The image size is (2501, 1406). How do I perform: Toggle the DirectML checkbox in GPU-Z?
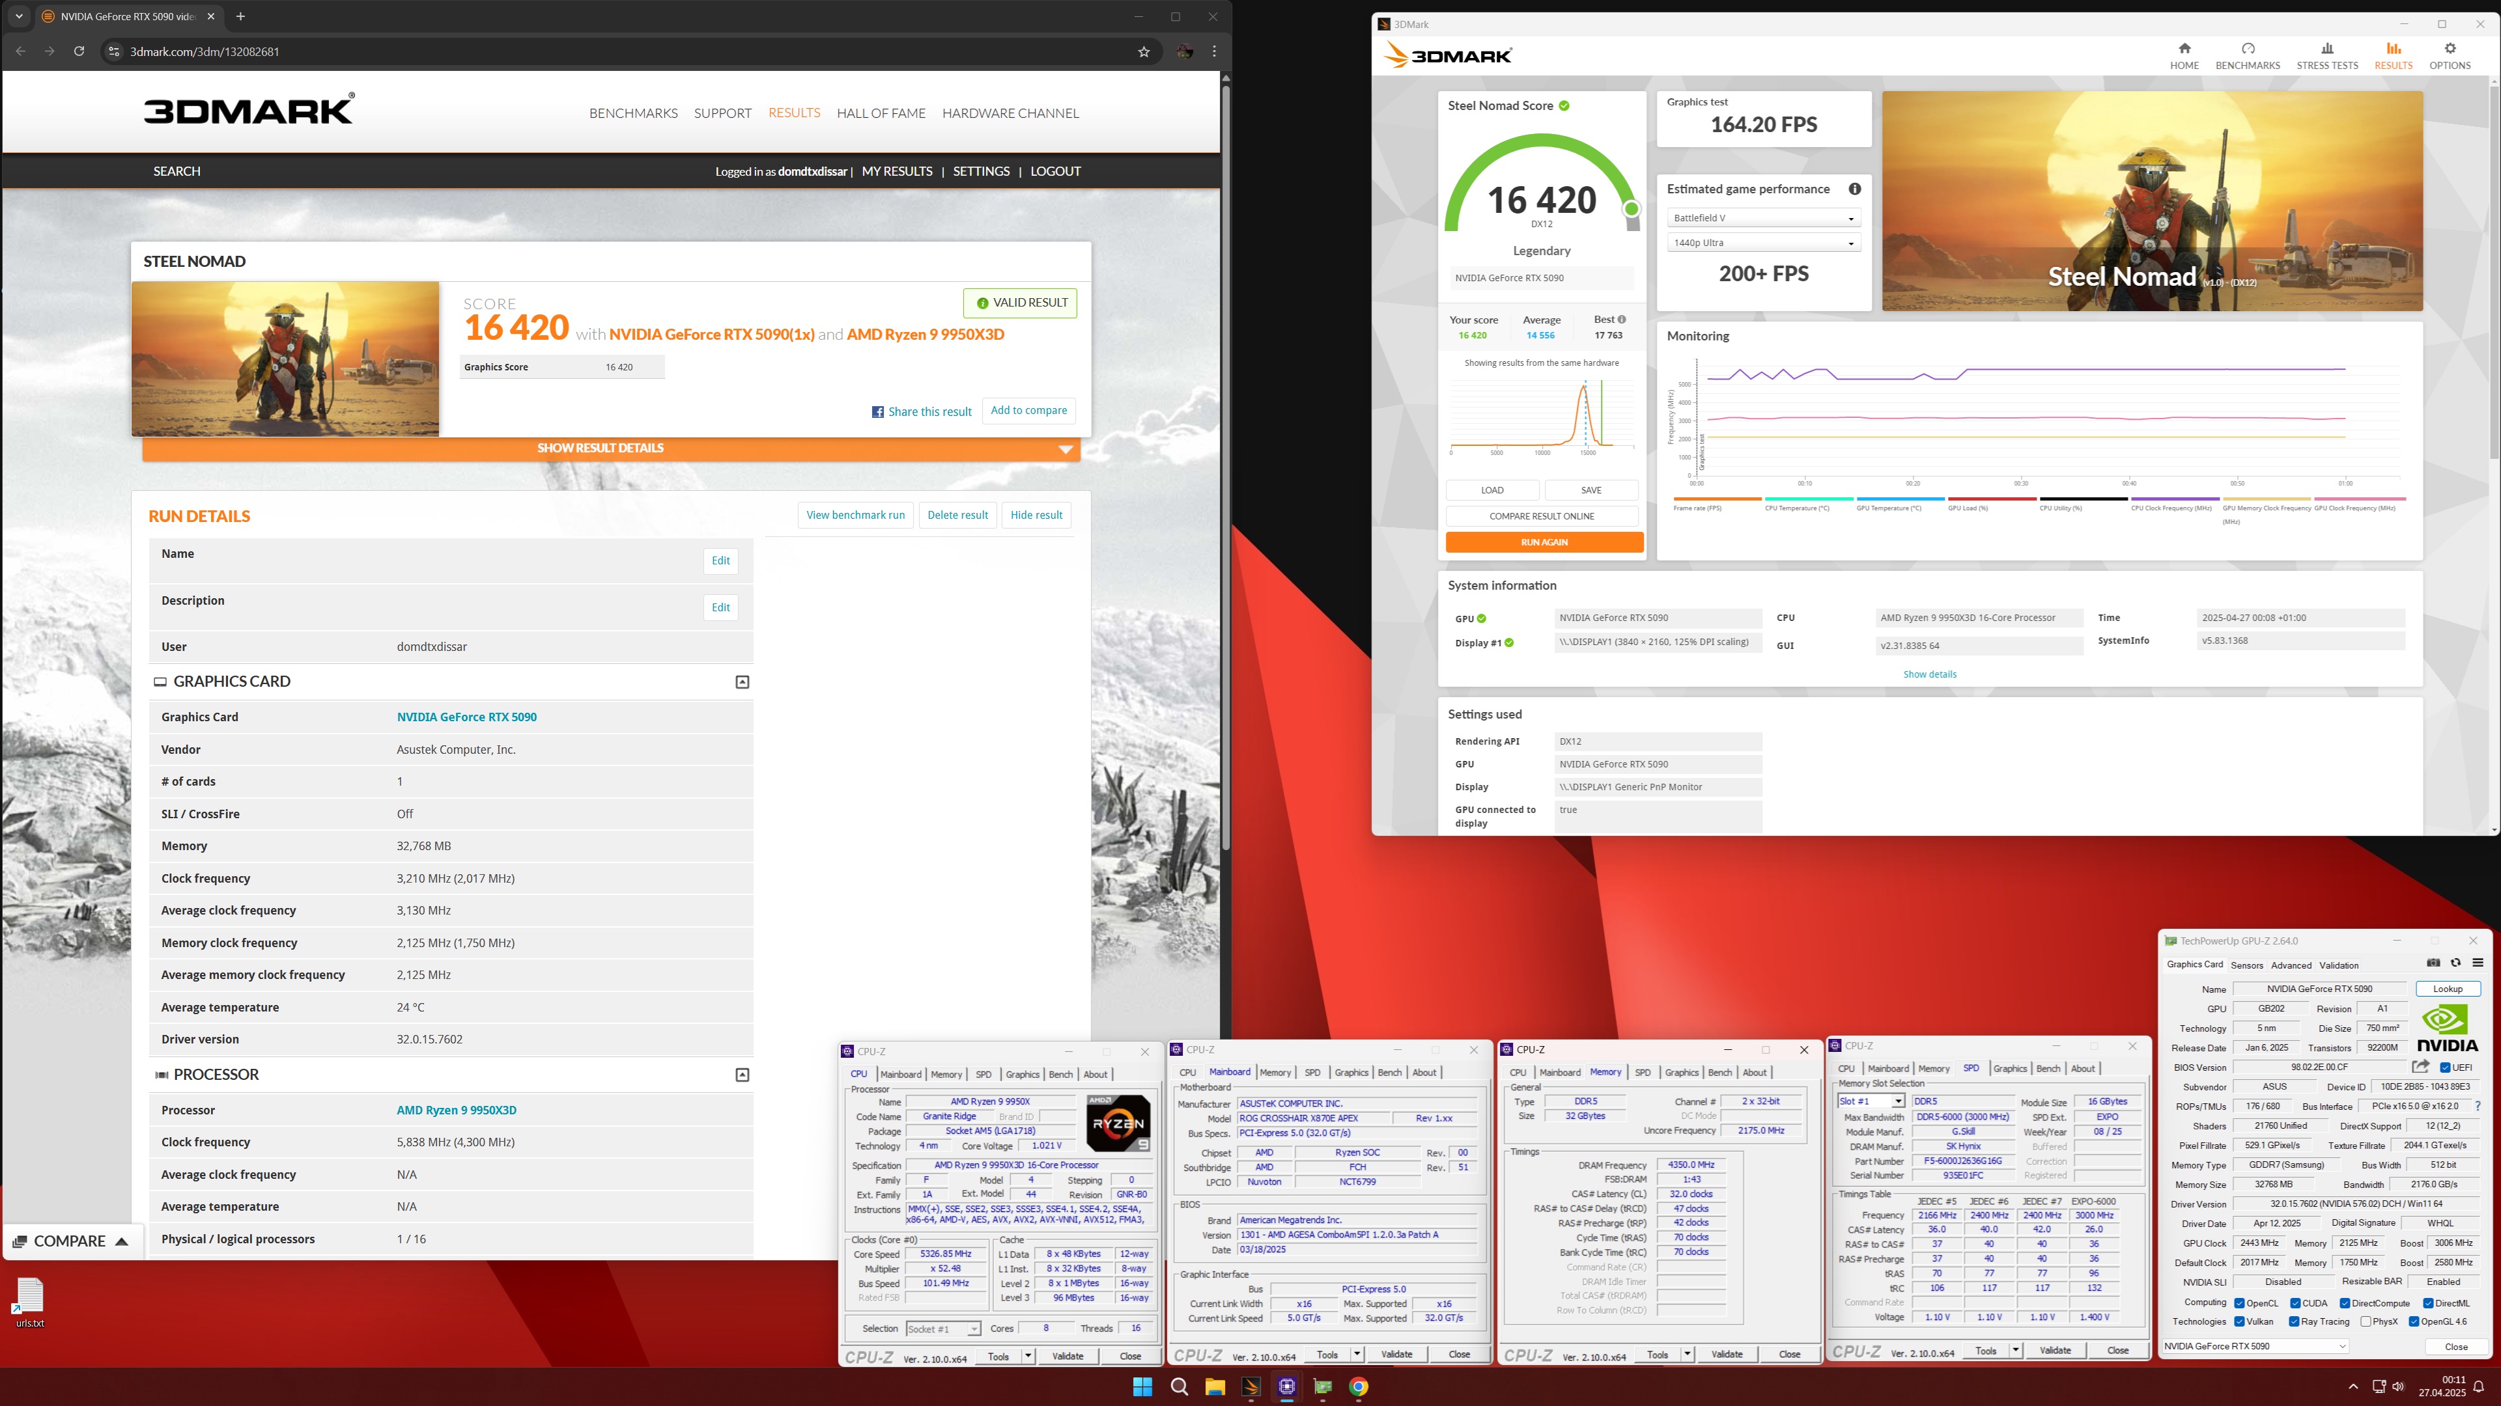pos(2427,1303)
